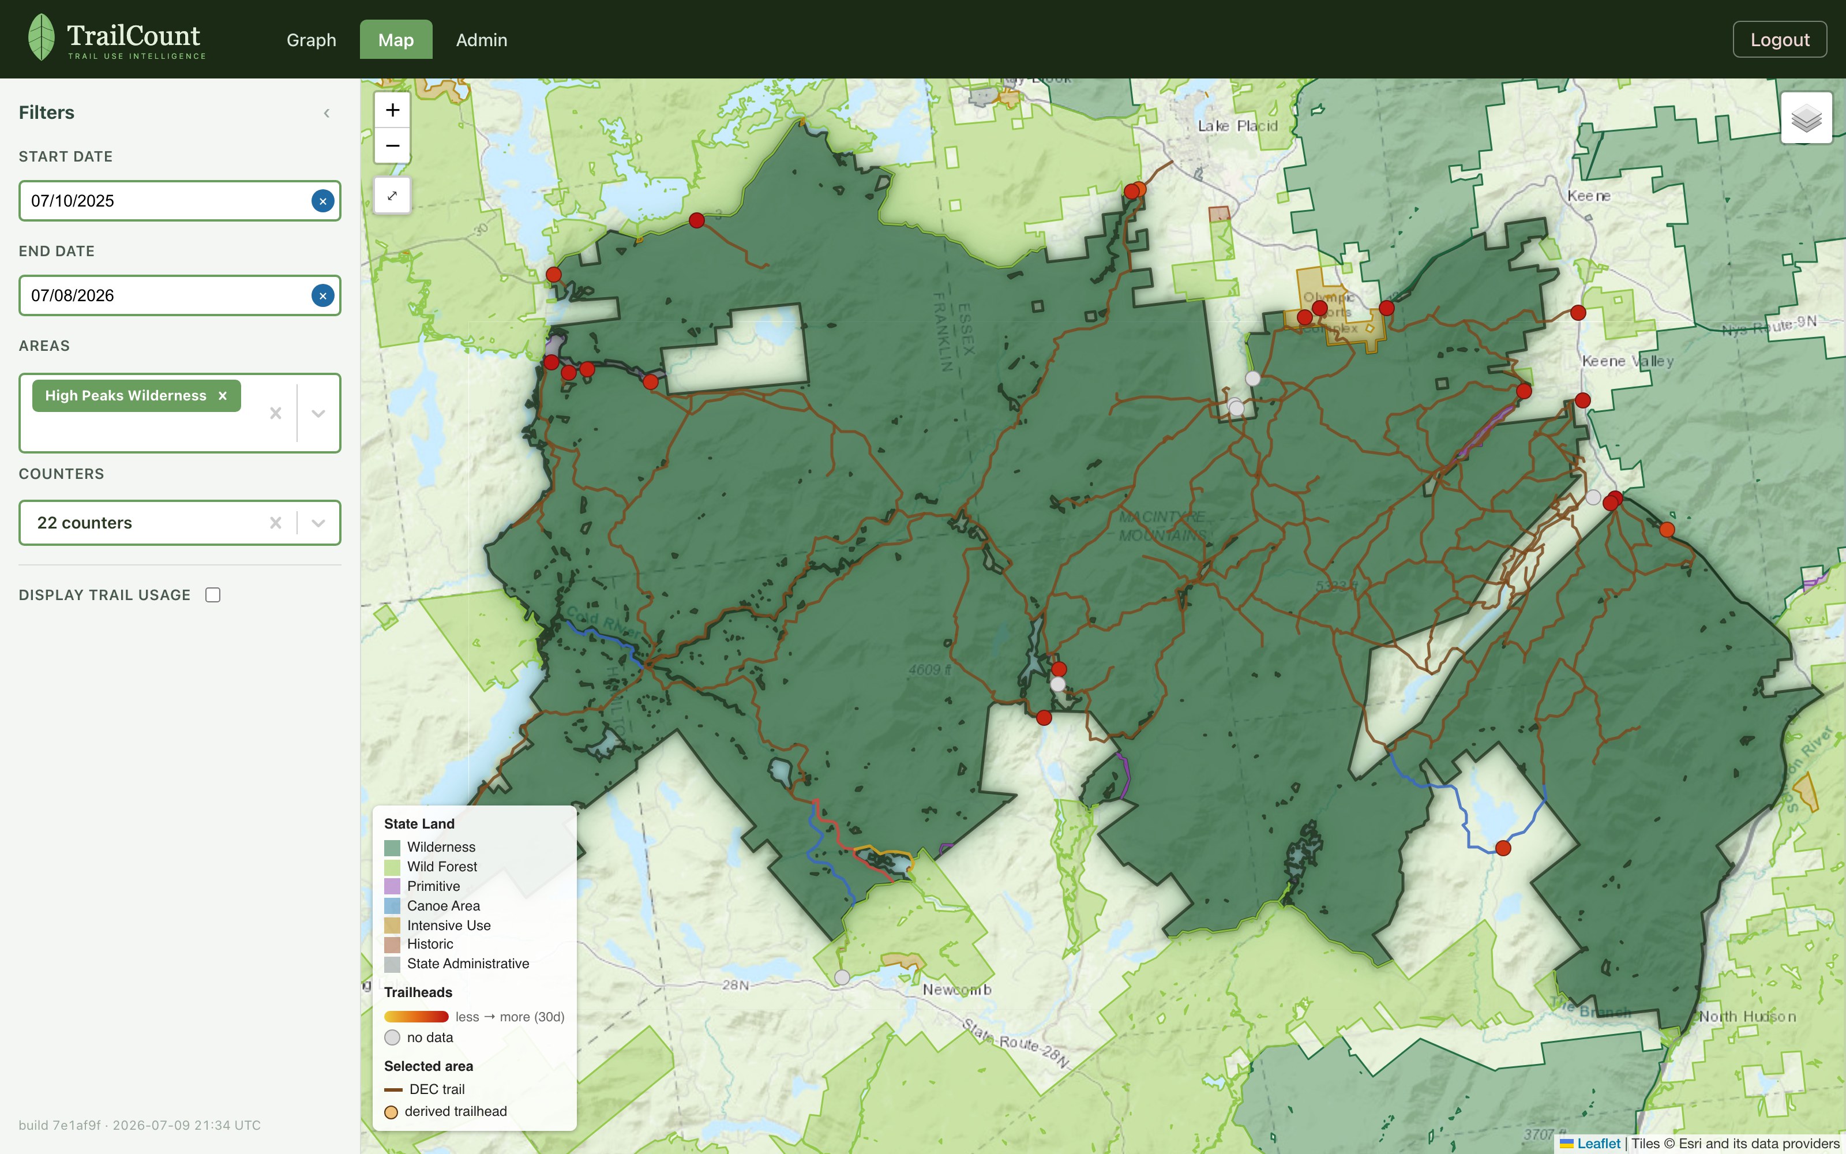Expand the Counters dropdown
Viewport: 1846px width, 1154px height.
coord(318,523)
